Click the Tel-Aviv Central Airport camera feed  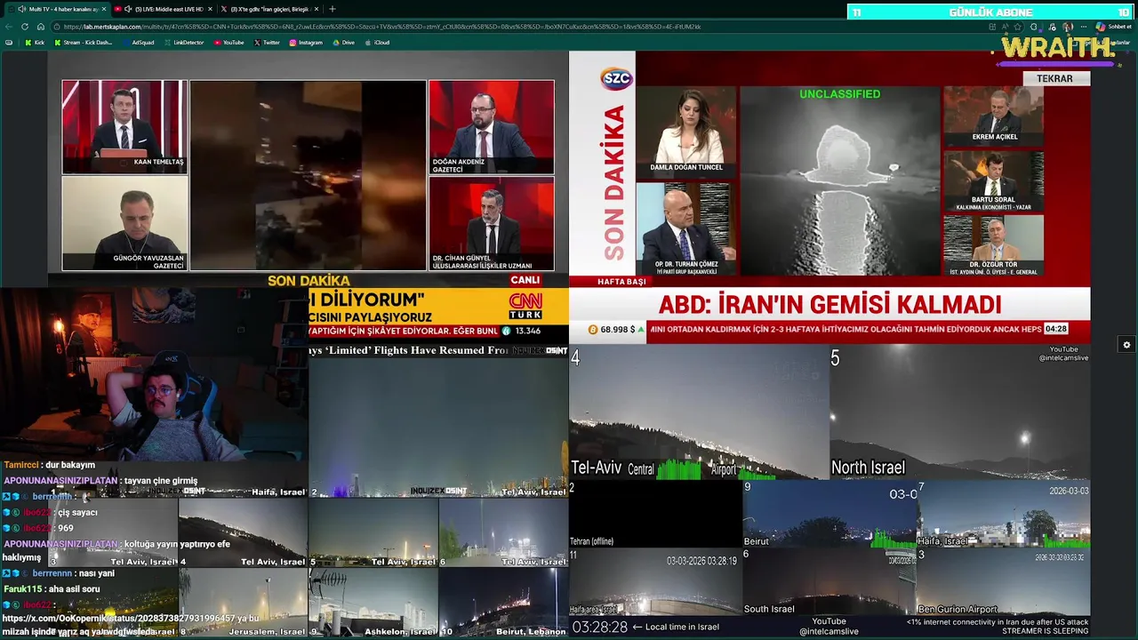(x=699, y=412)
